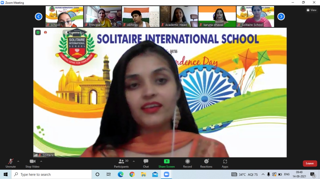
Task: Expand video options arrow beside Stop Video
Action: (x=41, y=161)
